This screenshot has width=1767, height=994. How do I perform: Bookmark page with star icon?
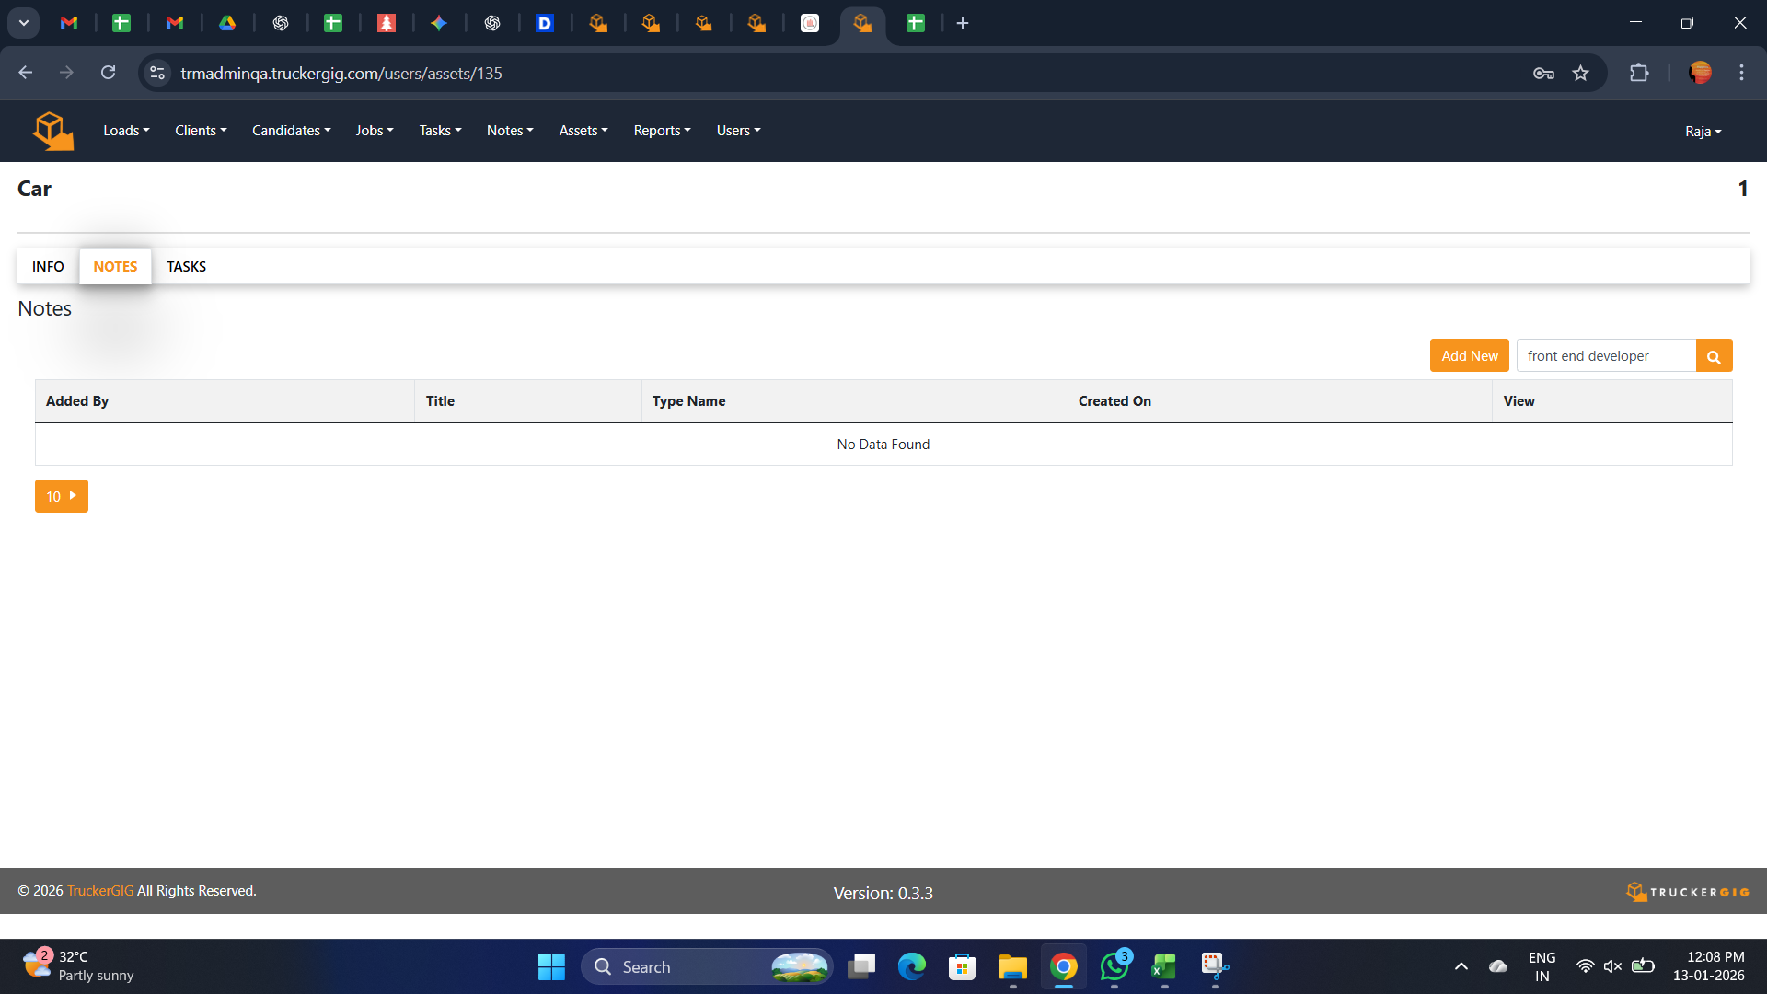point(1580,74)
